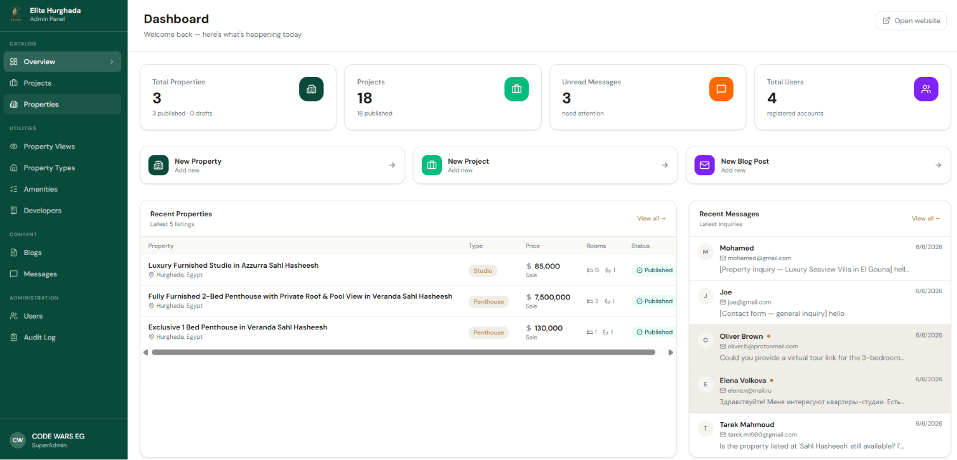This screenshot has height=460, width=957.
Task: Click Mohamed's avatar in Recent Messages
Action: pyautogui.click(x=704, y=253)
